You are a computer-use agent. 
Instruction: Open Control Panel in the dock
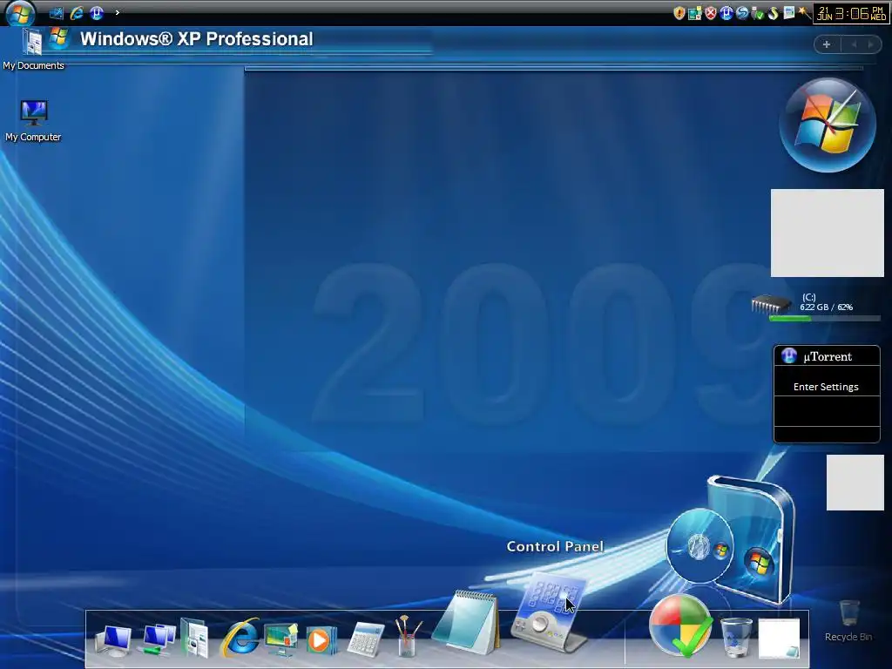(x=550, y=612)
